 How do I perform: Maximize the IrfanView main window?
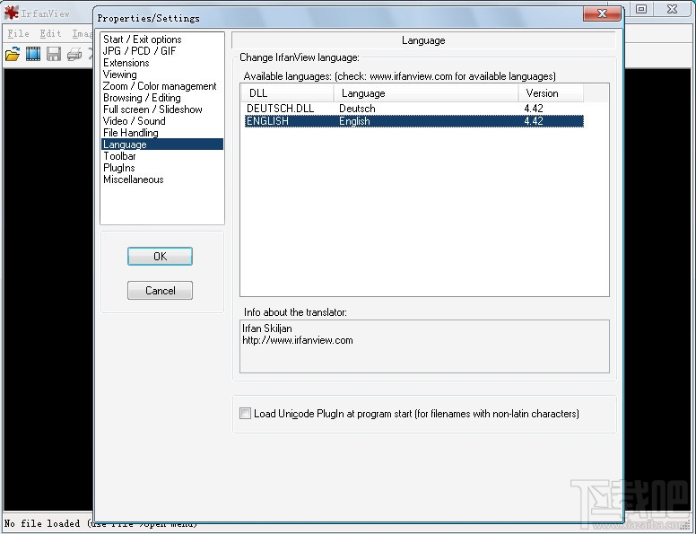(x=641, y=9)
